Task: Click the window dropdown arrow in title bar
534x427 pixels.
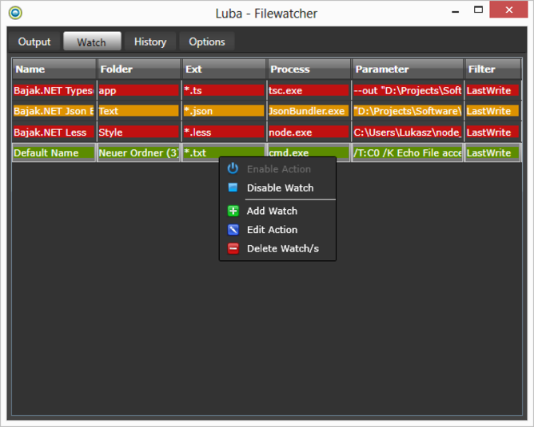Action: coord(455,12)
